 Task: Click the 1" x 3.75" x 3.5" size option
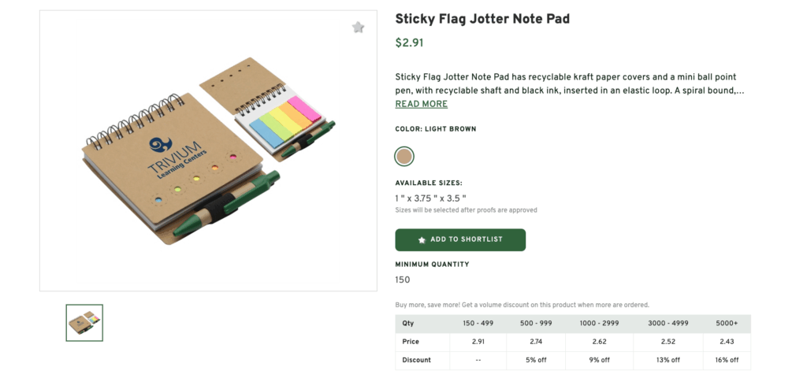(430, 198)
